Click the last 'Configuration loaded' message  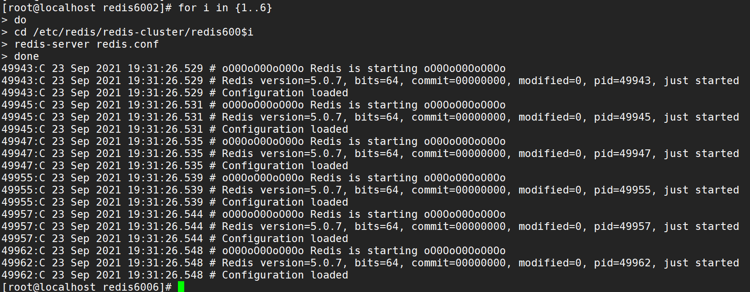(285, 275)
